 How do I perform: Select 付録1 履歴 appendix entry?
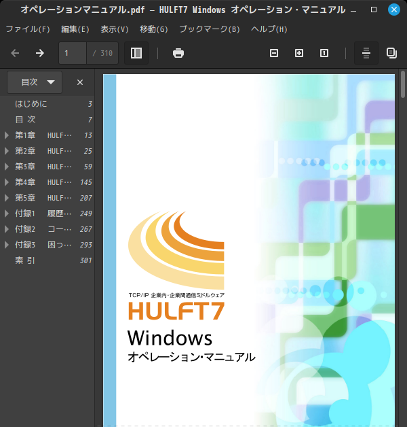(x=47, y=213)
